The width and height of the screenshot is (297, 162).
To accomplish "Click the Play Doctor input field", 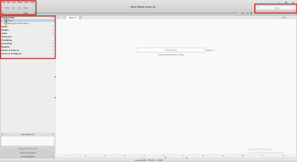I will click(x=171, y=50).
